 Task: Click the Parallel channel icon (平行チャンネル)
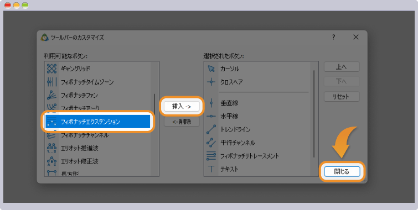211,143
